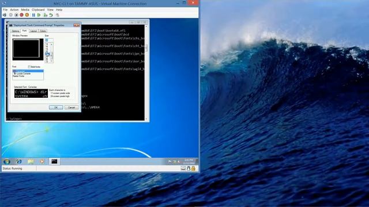Open Windows Media Player on guest taskbar
This screenshot has height=207, width=369.
tap(42, 162)
